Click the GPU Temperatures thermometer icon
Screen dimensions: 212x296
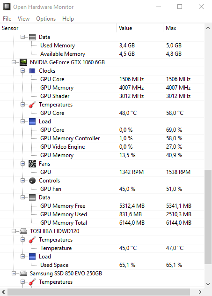click(x=32, y=105)
